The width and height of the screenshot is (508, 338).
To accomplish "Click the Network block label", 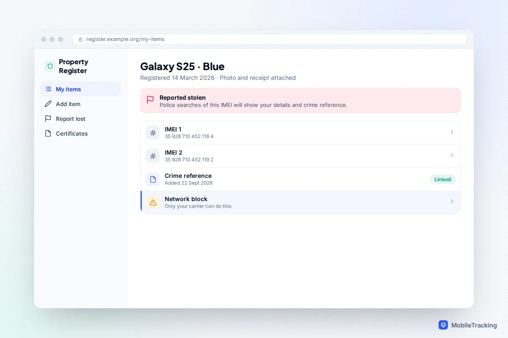I will (186, 199).
